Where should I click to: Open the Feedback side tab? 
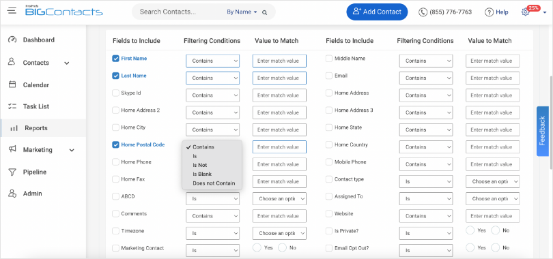click(543, 132)
